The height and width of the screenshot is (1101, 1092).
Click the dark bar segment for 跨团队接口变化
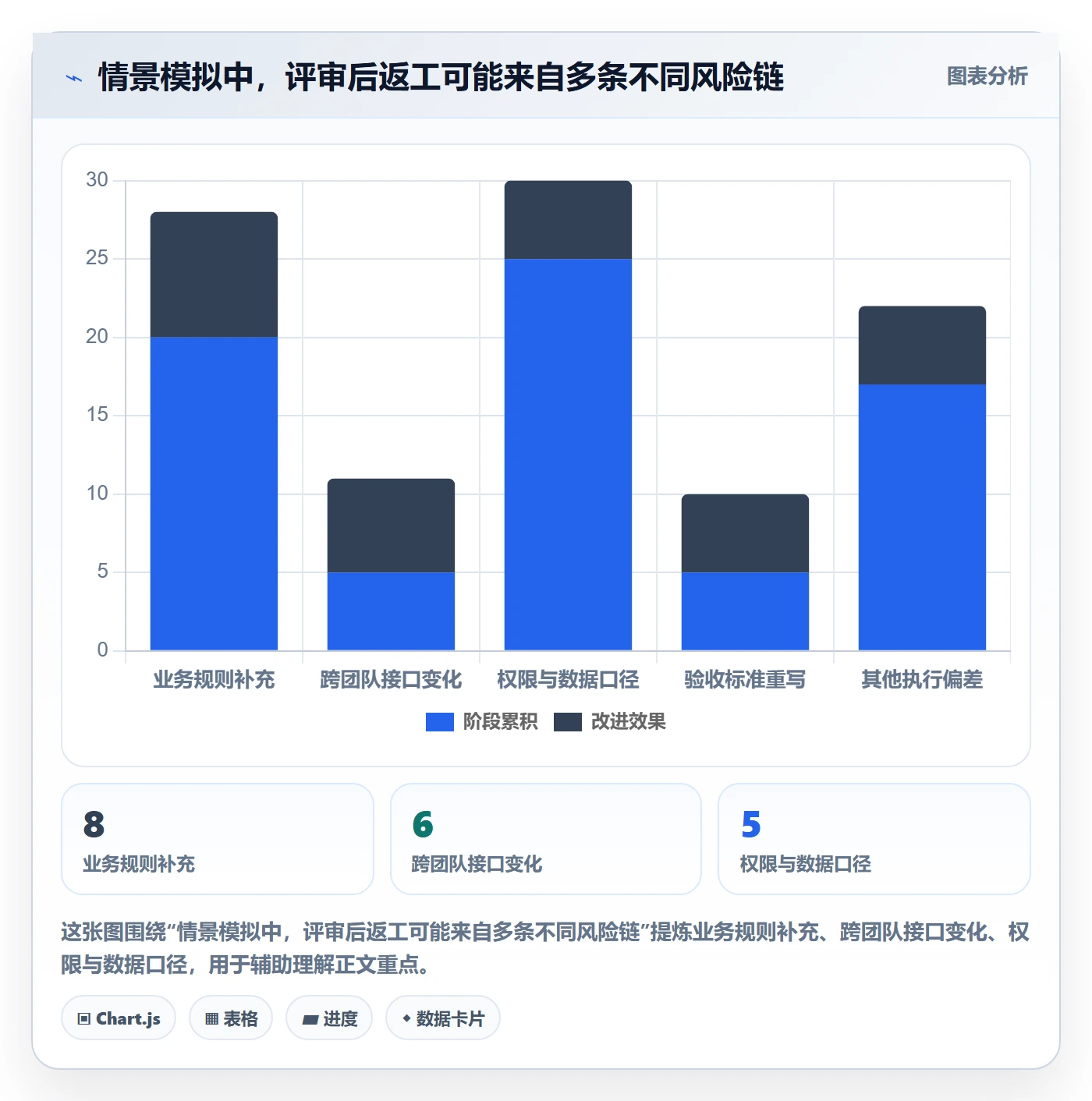click(x=391, y=526)
